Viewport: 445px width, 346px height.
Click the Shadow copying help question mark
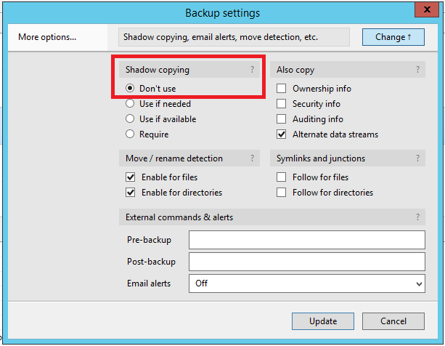pyautogui.click(x=252, y=70)
